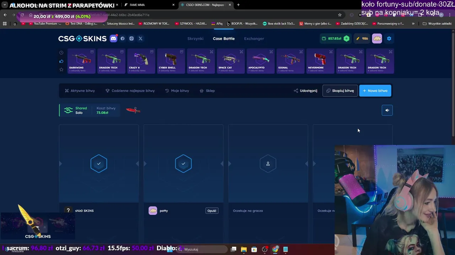Click shiz0 SKINS player name
This screenshot has height=255, width=455.
[x=84, y=211]
